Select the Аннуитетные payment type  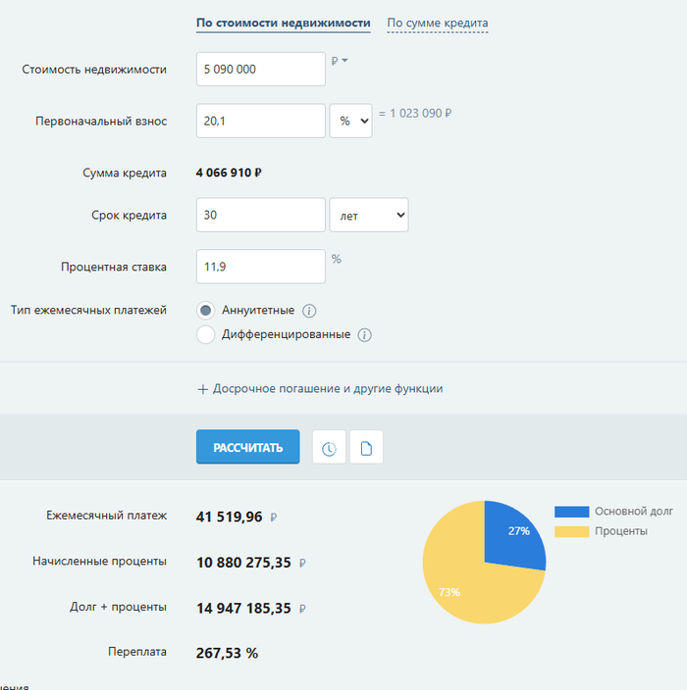(206, 311)
